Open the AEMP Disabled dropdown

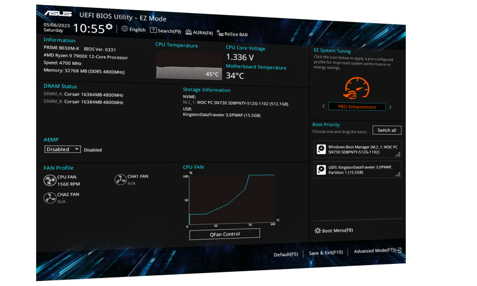pyautogui.click(x=62, y=149)
